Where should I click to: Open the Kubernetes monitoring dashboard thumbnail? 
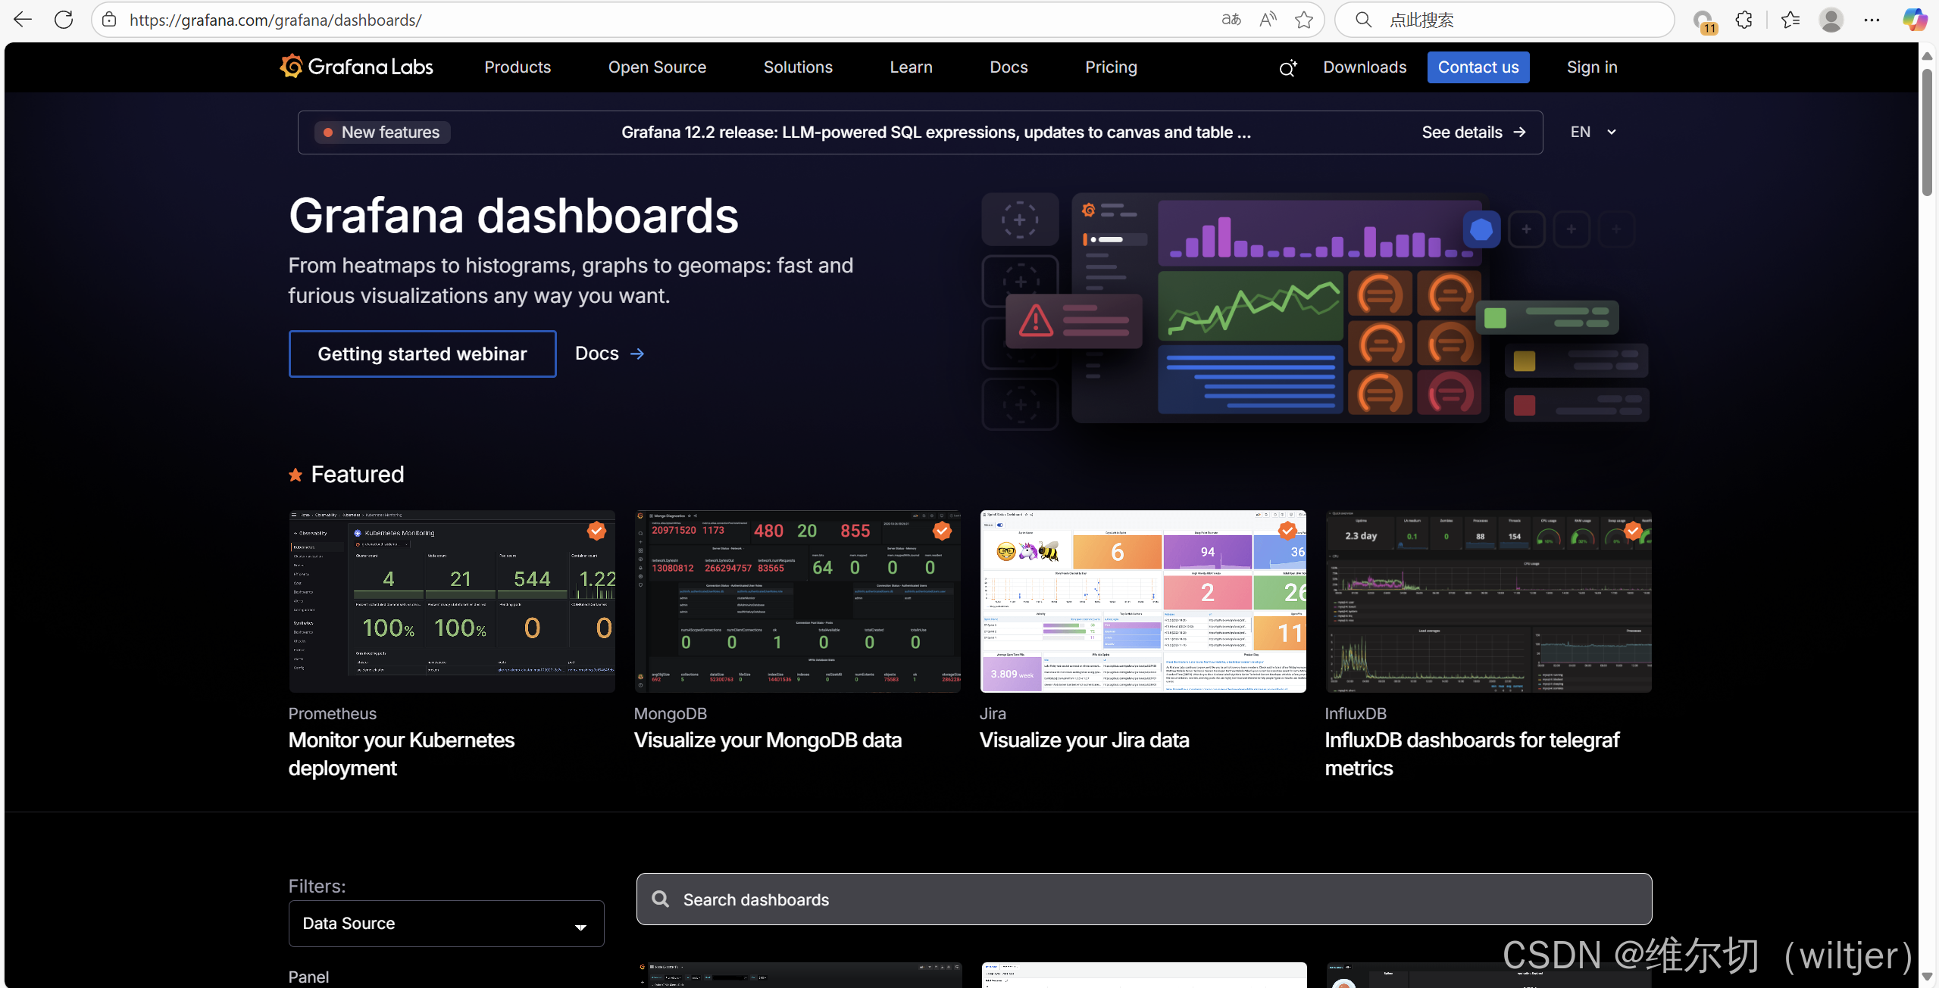point(452,601)
